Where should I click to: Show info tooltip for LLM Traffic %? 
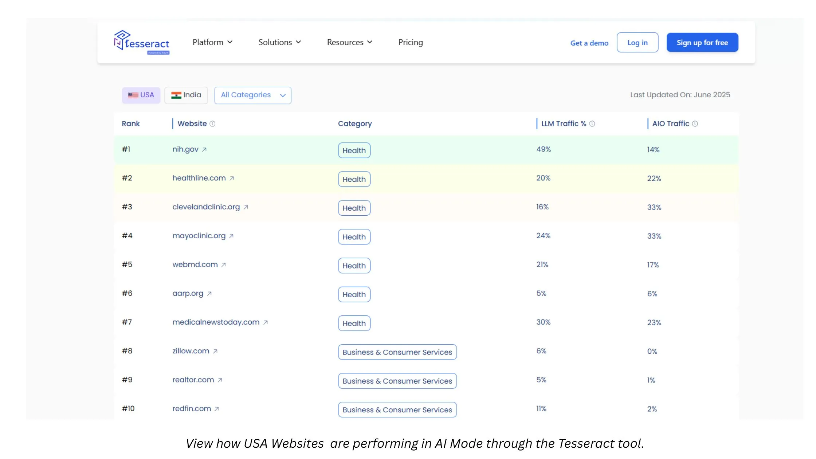point(592,124)
